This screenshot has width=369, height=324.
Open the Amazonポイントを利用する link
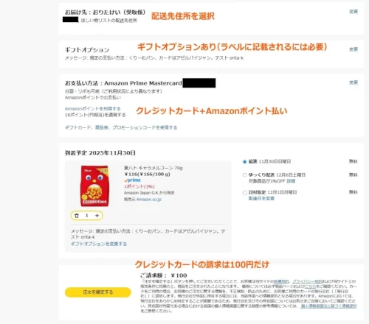(93, 108)
